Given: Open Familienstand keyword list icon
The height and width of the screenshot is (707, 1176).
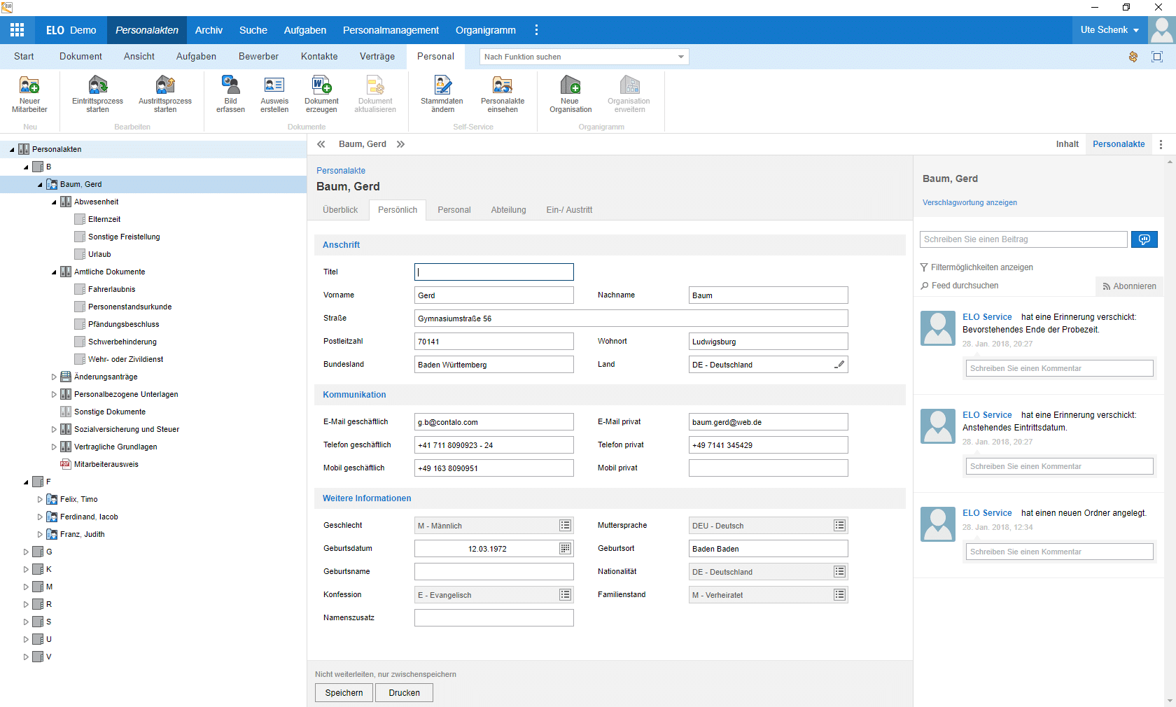Looking at the screenshot, I should pyautogui.click(x=840, y=595).
